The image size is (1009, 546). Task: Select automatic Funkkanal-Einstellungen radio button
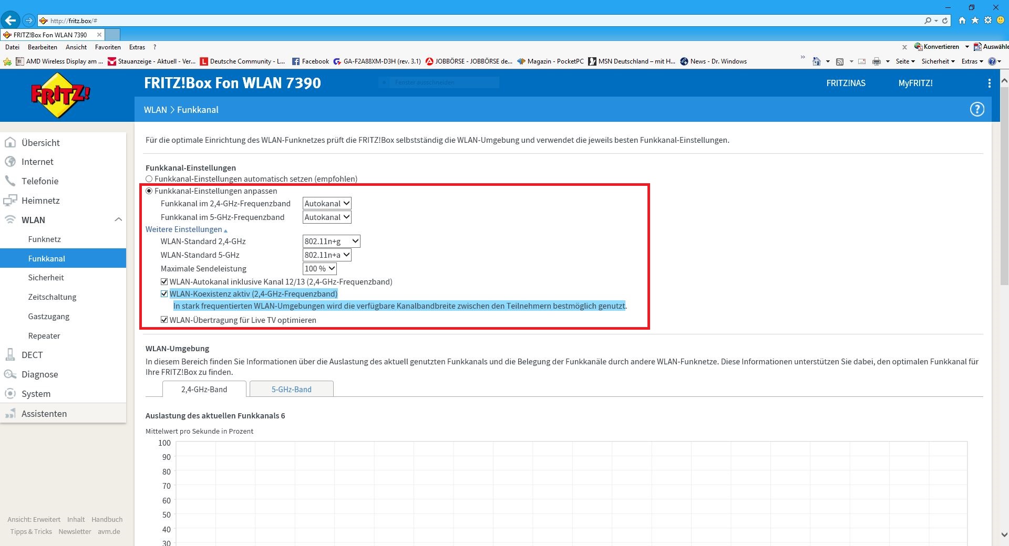(149, 179)
